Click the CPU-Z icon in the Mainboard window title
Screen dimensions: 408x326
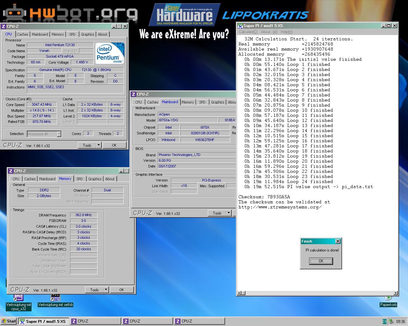(x=134, y=94)
